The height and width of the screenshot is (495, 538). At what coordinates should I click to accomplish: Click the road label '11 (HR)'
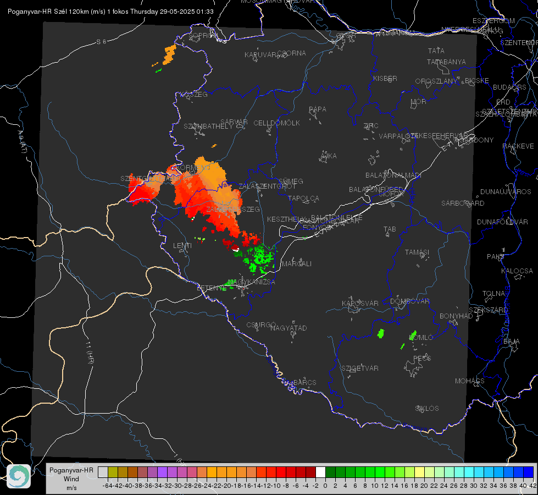tap(89, 353)
